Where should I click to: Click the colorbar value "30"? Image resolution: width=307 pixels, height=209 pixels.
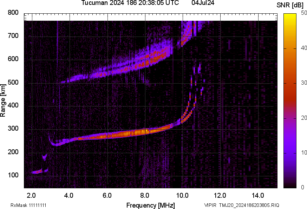(304, 83)
